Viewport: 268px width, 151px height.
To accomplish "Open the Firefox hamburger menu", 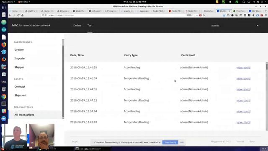I will (x=266, y=15).
